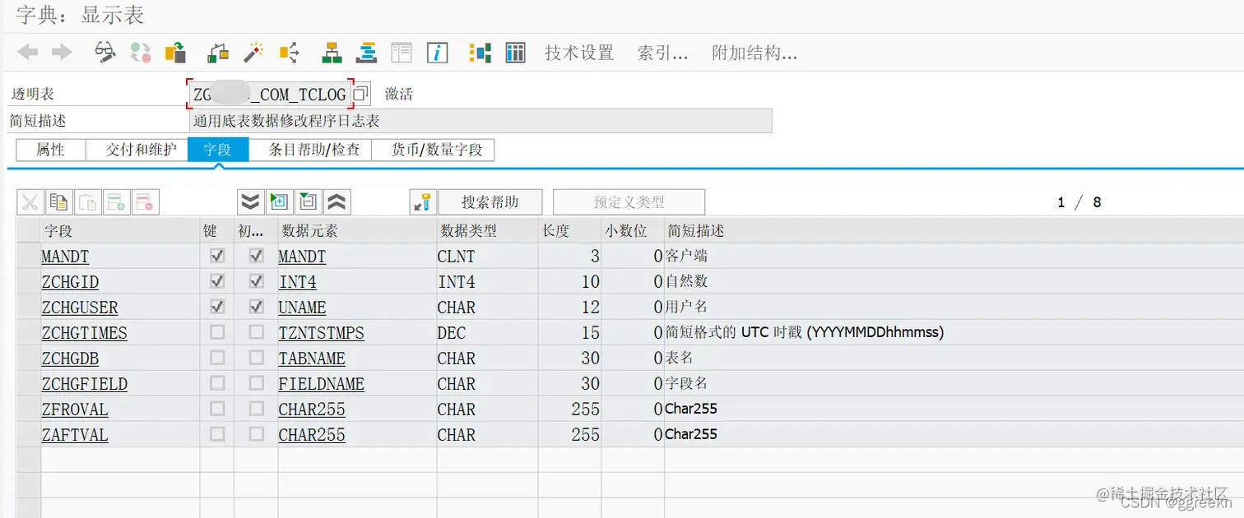Toggle the Initial Values checkbox for ZCHGUSER
The width and height of the screenshot is (1244, 518).
point(257,307)
